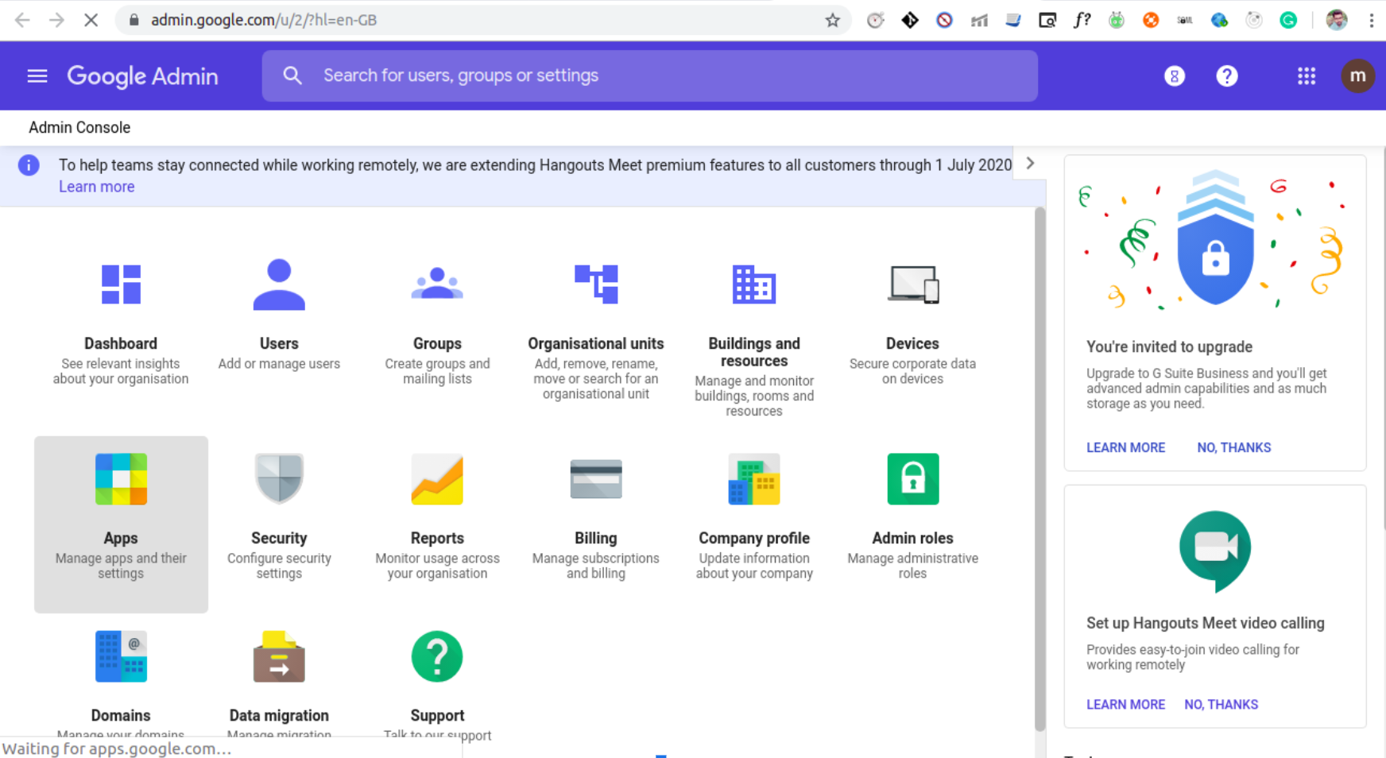Viewport: 1386px width, 758px height.
Task: Click the browser back arrow
Action: (x=22, y=20)
